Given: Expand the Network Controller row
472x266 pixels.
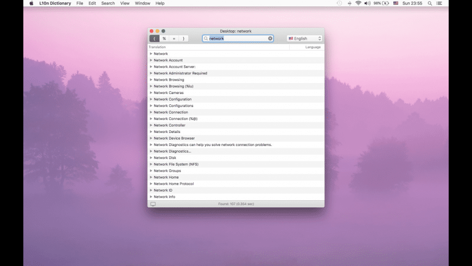Looking at the screenshot, I should 151,125.
